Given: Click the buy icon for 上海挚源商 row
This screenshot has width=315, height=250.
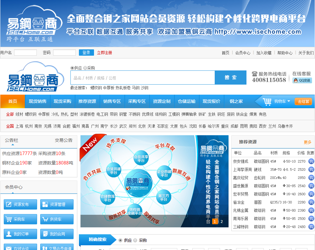Looking at the screenshot, I should [311, 169].
